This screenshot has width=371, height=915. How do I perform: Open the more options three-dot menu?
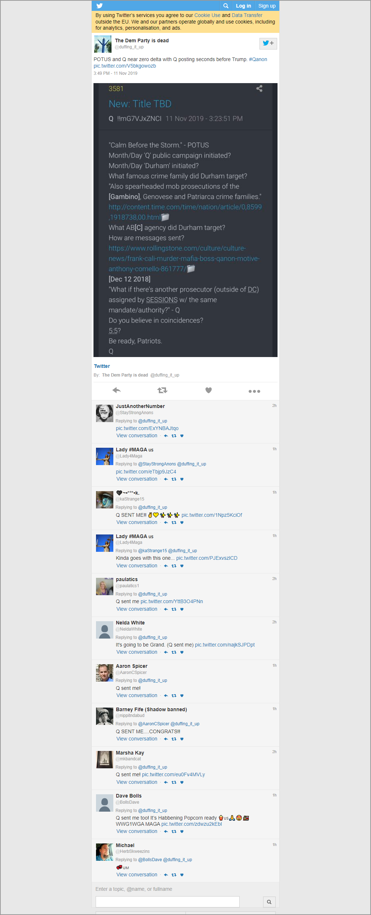pos(254,391)
